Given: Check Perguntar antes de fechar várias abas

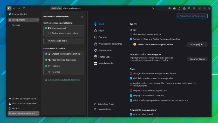Looking at the screenshot, I should [x=131, y=91].
